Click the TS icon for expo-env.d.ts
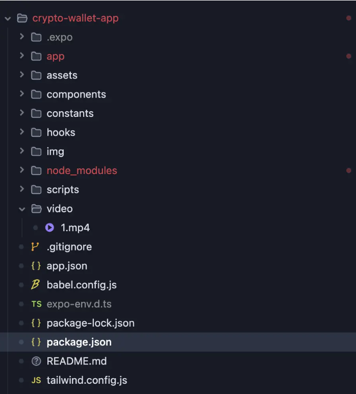Image resolution: width=356 pixels, height=394 pixels. (x=36, y=304)
